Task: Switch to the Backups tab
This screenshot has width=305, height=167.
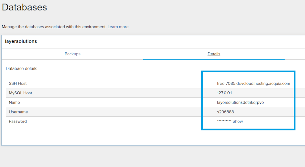Action: (x=72, y=54)
